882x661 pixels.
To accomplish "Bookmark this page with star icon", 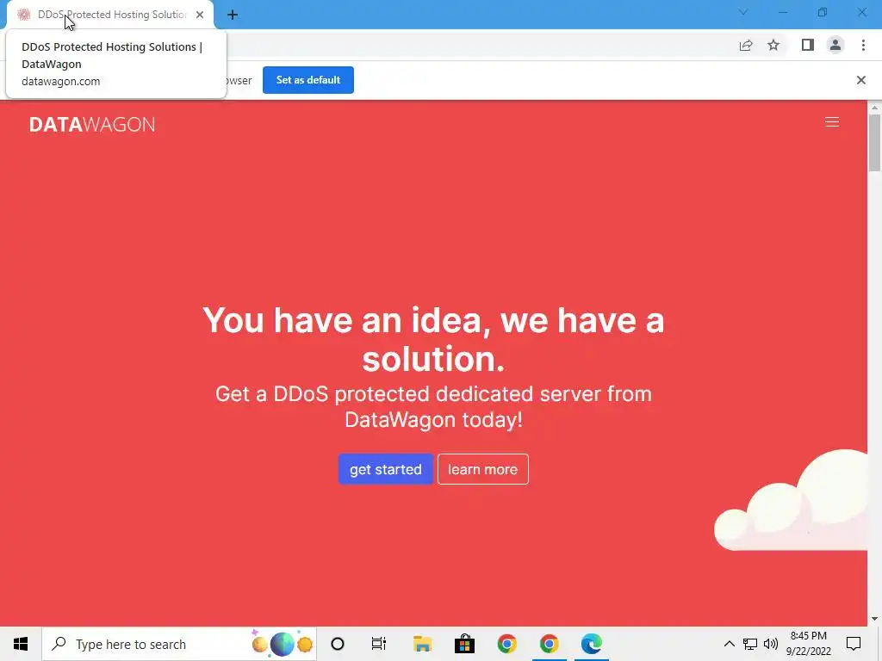I will point(773,45).
